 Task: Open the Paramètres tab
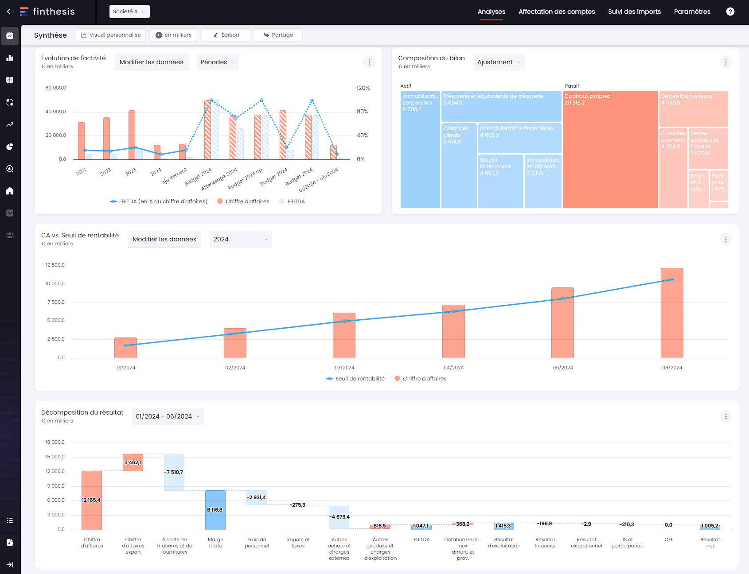[x=692, y=12]
